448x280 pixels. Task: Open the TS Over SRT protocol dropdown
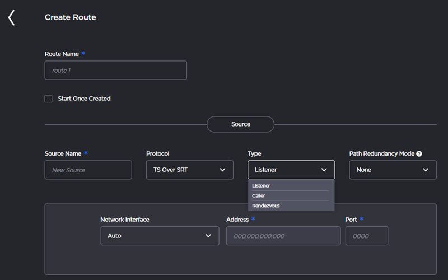[x=189, y=170]
